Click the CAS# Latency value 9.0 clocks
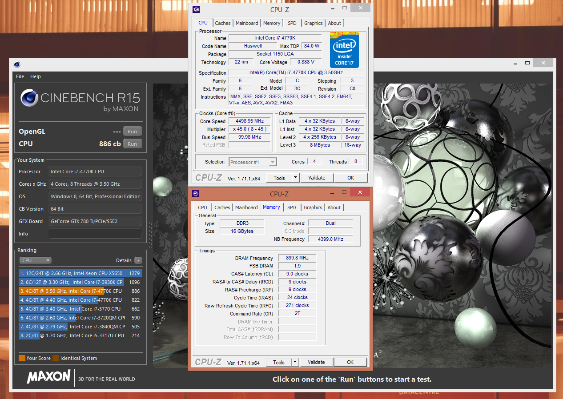This screenshot has height=399, width=563. (298, 274)
